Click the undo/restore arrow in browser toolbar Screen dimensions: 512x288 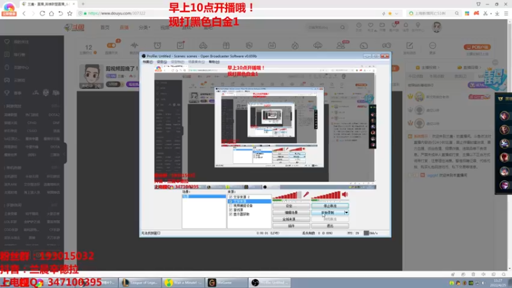[60, 13]
